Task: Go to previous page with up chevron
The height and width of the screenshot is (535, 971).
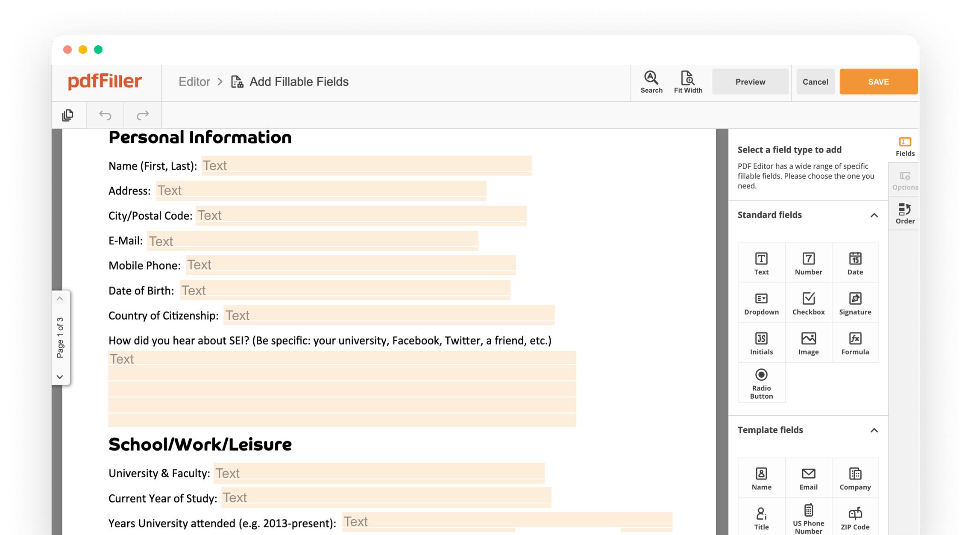Action: click(60, 299)
